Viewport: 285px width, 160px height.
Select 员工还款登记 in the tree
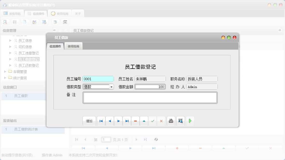click(x=29, y=66)
